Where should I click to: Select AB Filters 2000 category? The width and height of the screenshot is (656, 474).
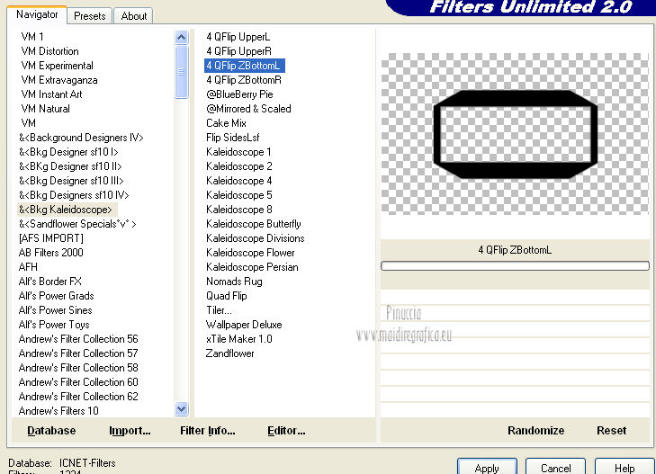(50, 253)
